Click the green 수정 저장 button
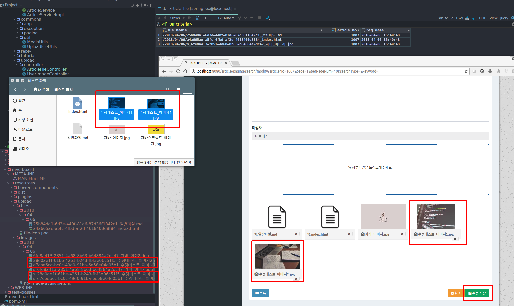Viewport: 514px width, 306px height. tap(477, 293)
